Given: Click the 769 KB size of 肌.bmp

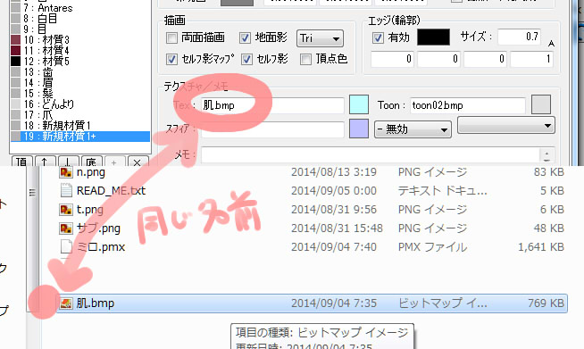Looking at the screenshot, I should pyautogui.click(x=546, y=303).
